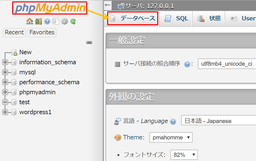Screen dimensions: 256x161
Task: Click the 言語 - Language label
Action: (145, 121)
